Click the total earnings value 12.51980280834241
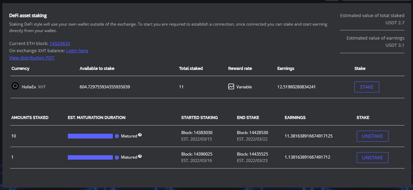 [296, 87]
